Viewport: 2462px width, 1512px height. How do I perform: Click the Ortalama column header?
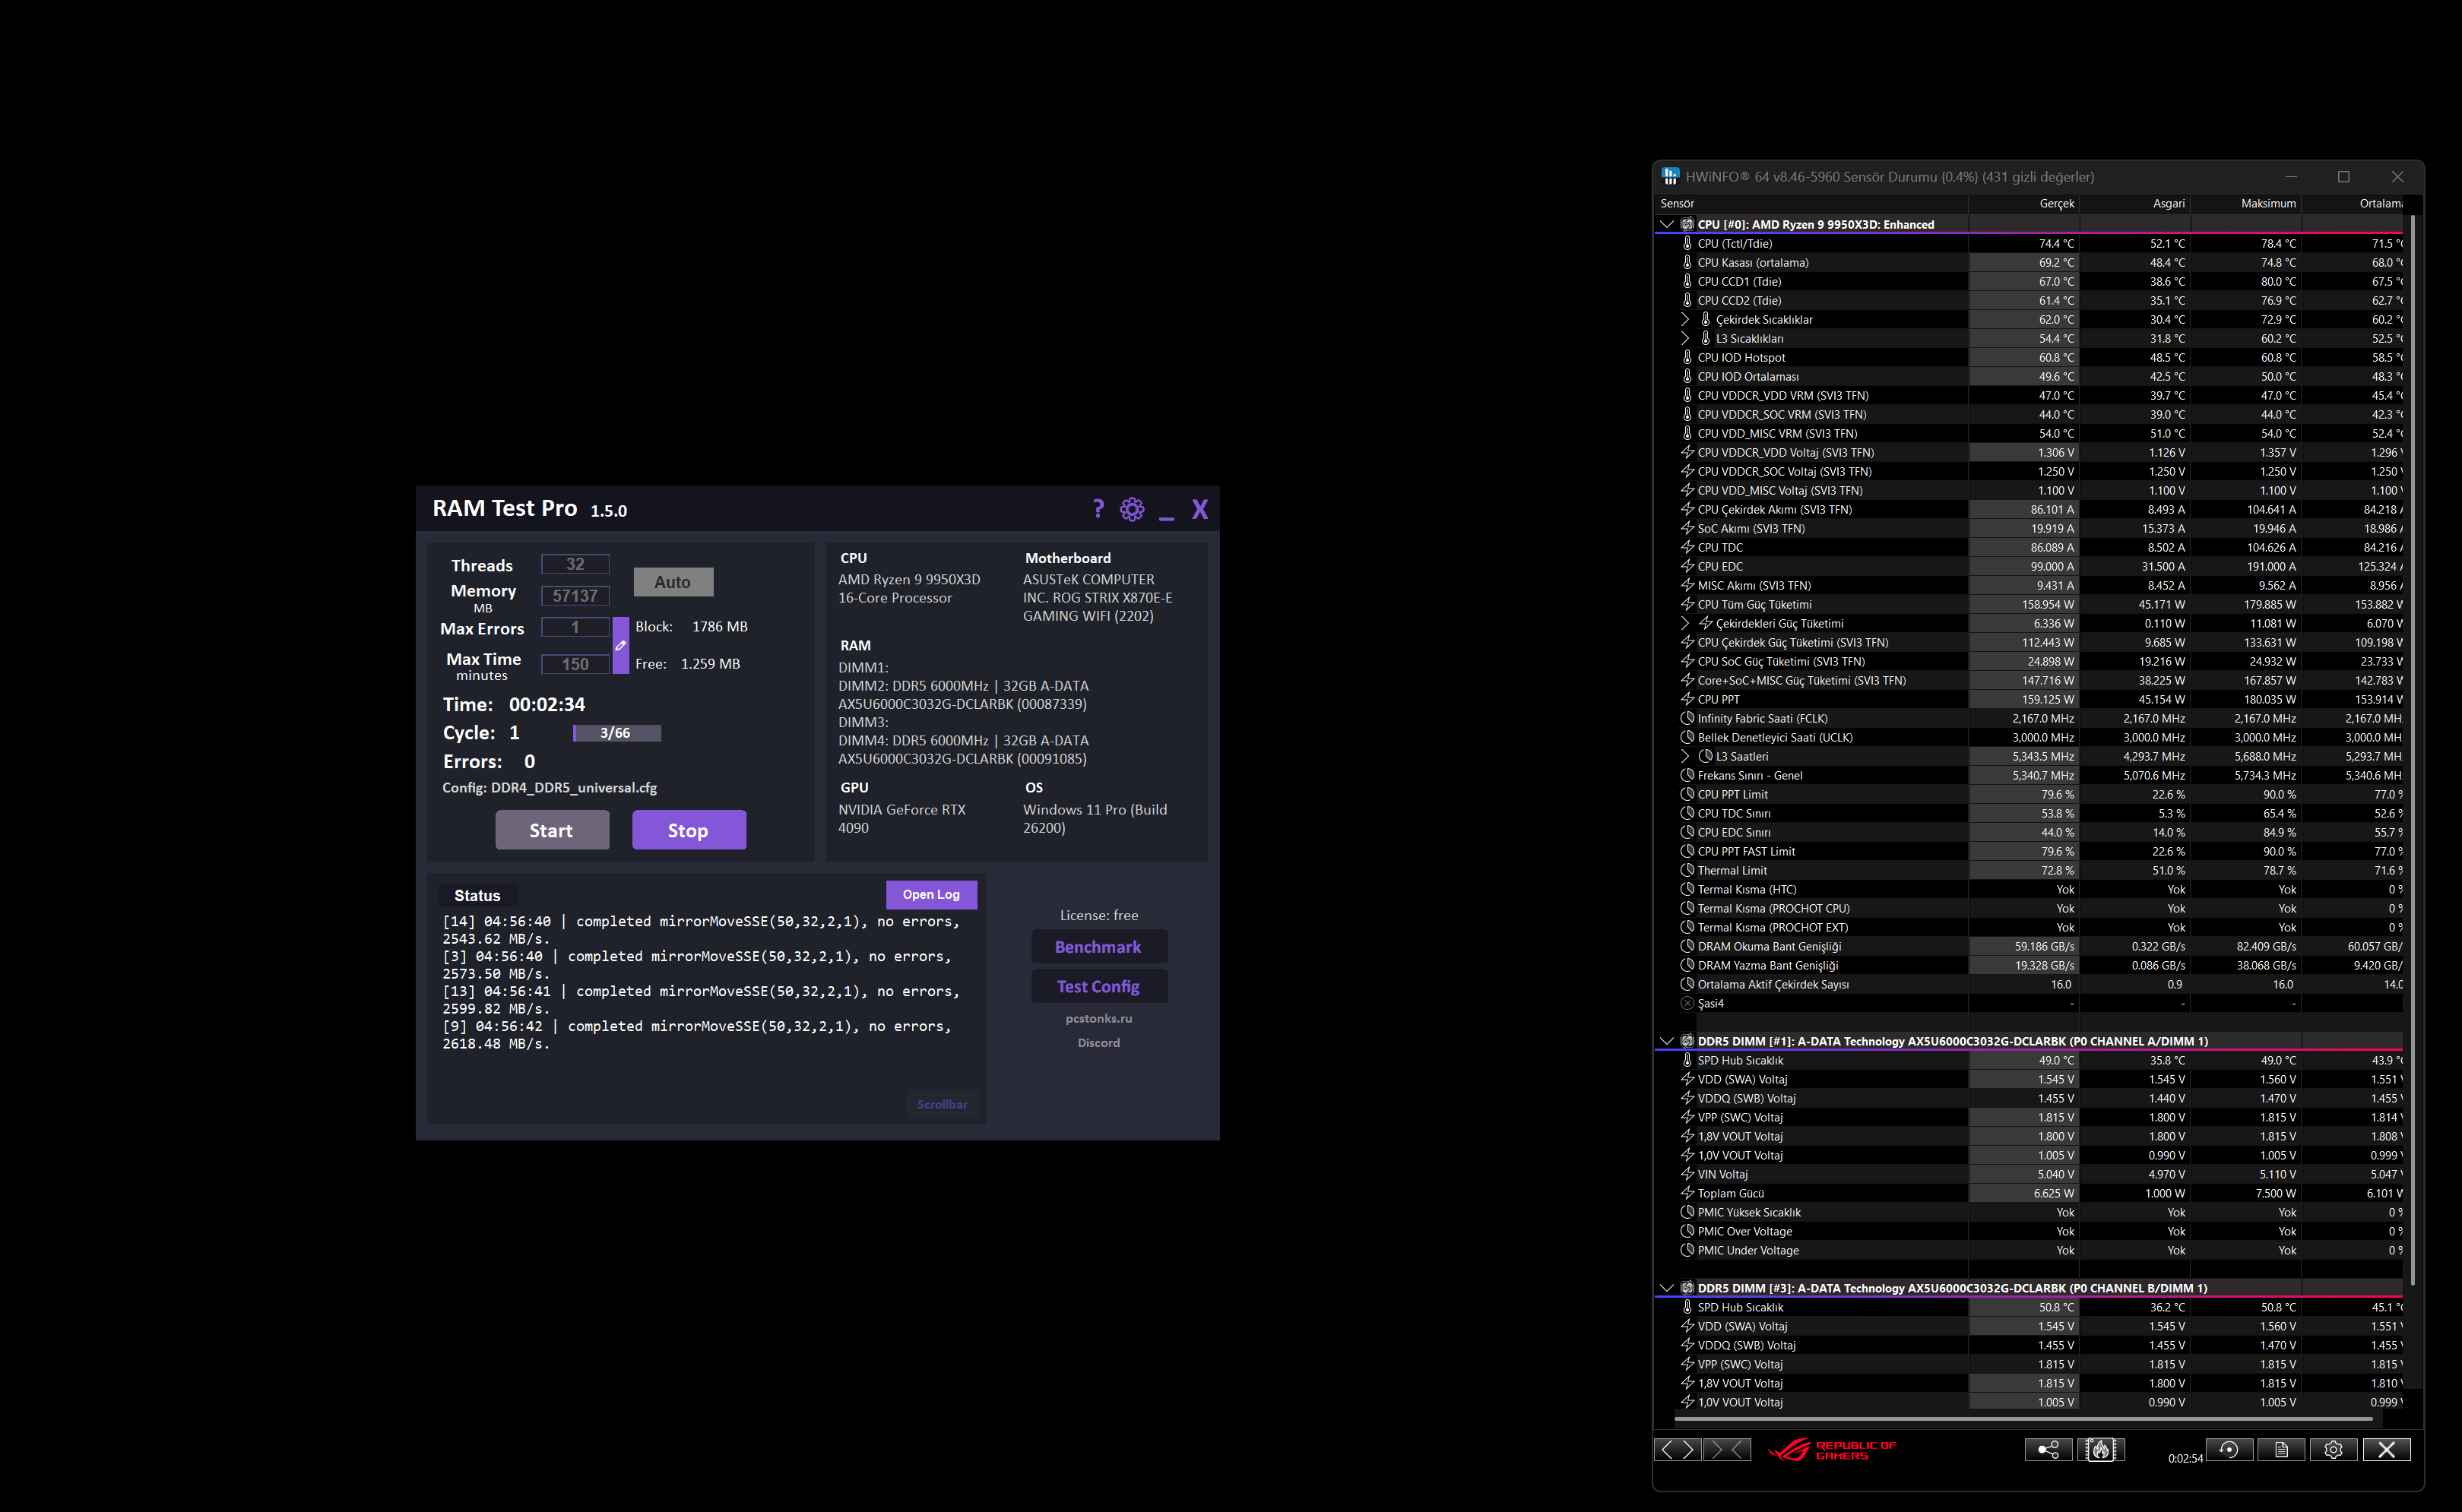click(x=2352, y=203)
